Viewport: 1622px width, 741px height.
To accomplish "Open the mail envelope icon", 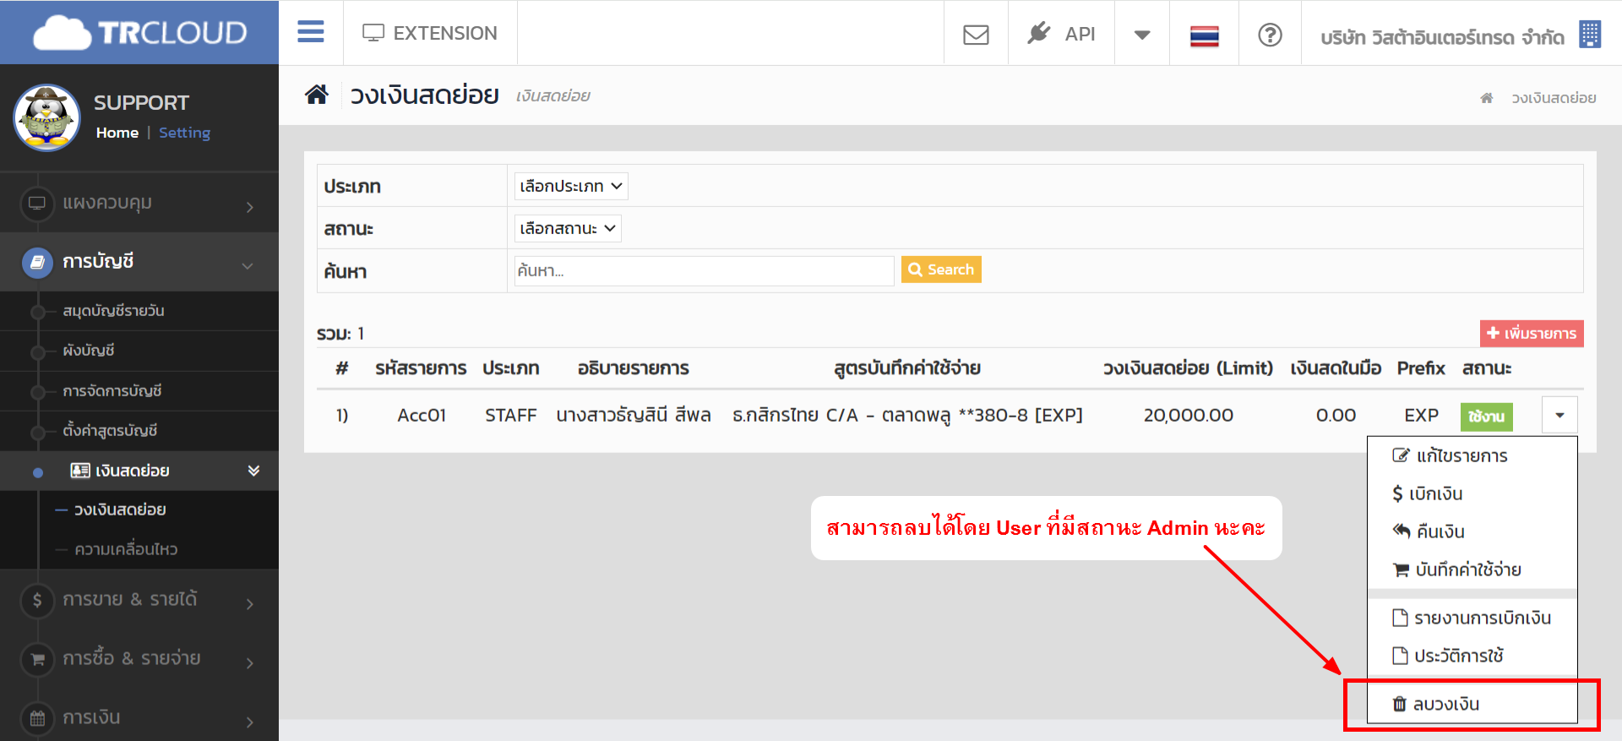I will pyautogui.click(x=976, y=35).
